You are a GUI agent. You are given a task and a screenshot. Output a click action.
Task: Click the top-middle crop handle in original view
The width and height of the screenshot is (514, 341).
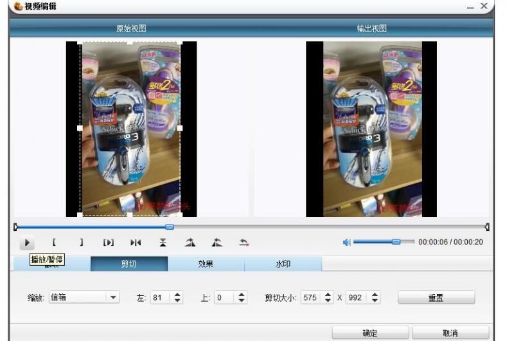tap(130, 42)
